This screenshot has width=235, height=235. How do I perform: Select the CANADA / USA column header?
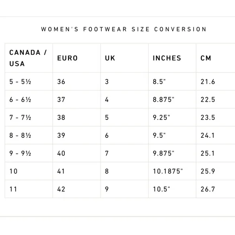29,58
